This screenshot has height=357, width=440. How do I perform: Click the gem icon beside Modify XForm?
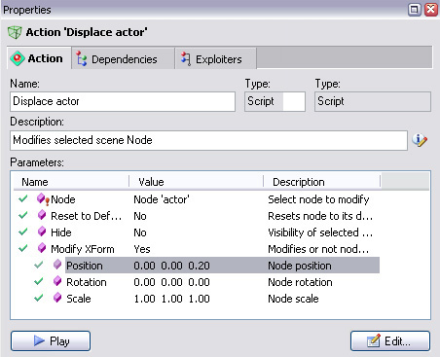tap(42, 248)
